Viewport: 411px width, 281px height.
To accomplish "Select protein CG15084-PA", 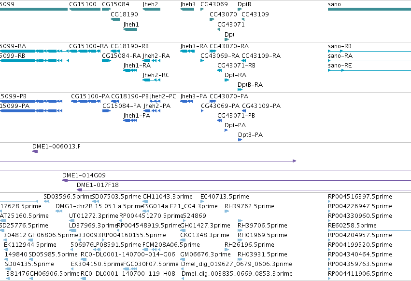I will click(107, 111).
